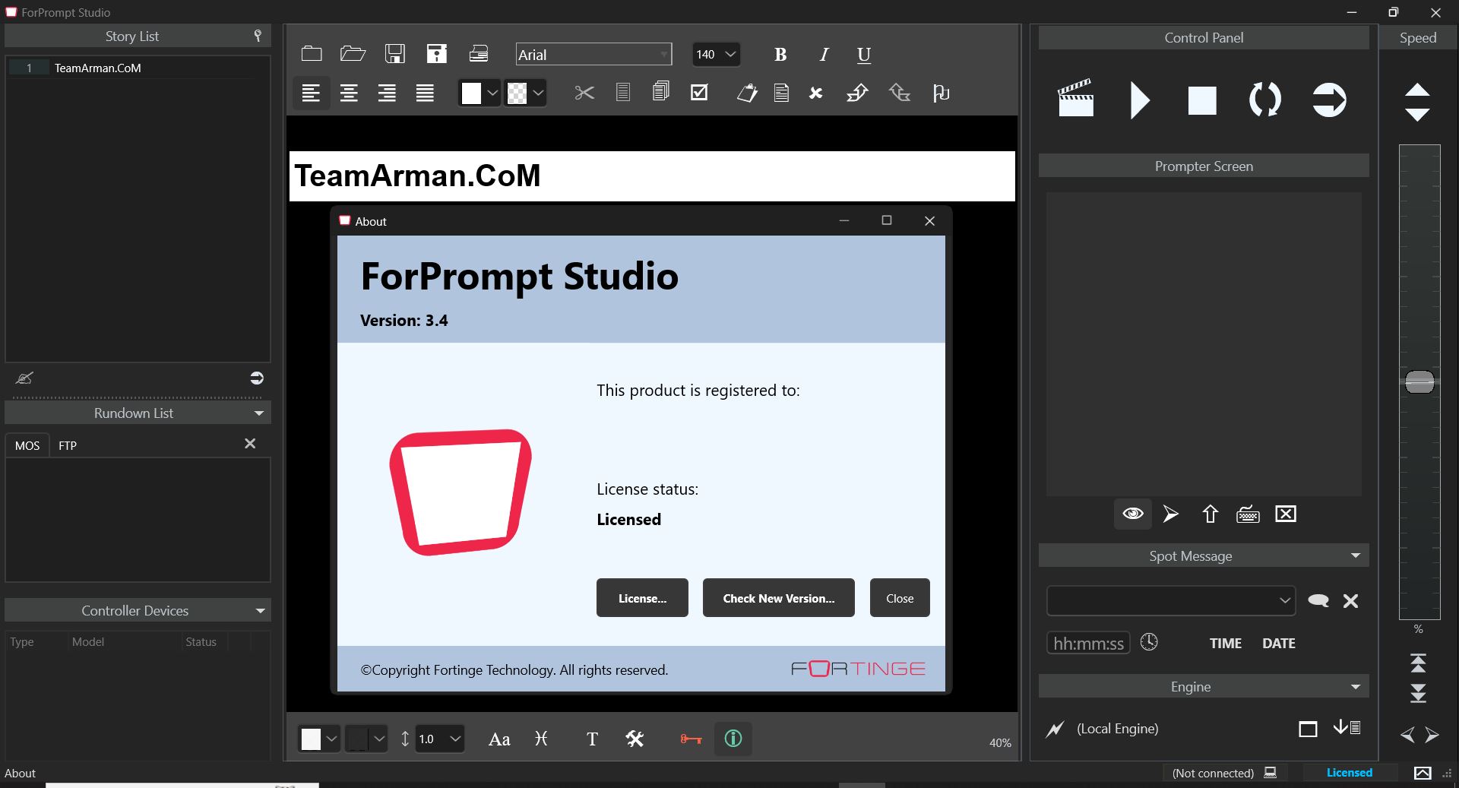The image size is (1459, 788).
Task: Collapse the Engine panel arrow
Action: [1356, 687]
